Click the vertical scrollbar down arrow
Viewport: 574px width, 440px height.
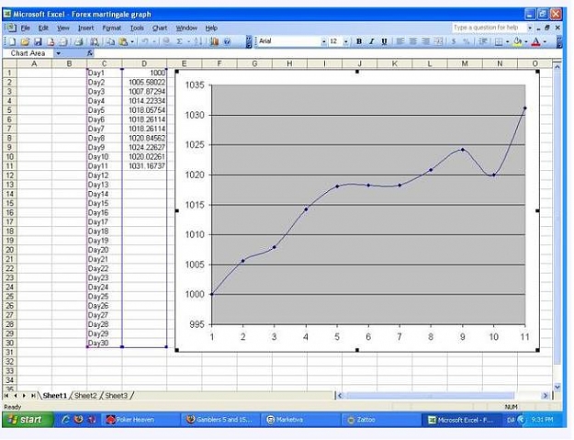(557, 387)
